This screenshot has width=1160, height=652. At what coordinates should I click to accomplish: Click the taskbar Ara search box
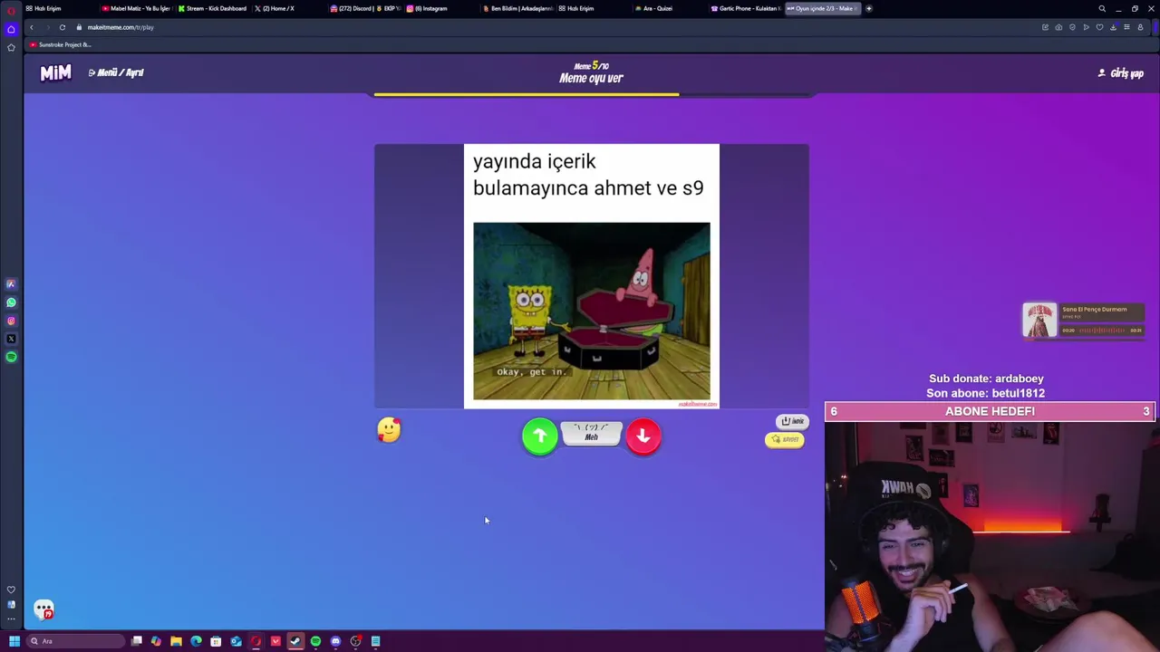(x=76, y=641)
